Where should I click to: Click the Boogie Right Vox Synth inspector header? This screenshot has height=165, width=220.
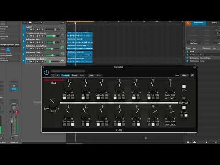pos(10,44)
